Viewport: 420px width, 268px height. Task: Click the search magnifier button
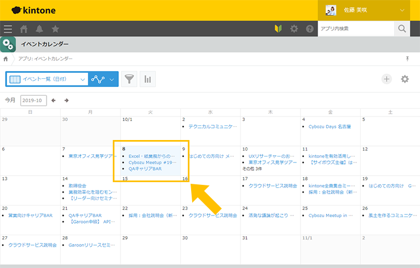point(402,28)
